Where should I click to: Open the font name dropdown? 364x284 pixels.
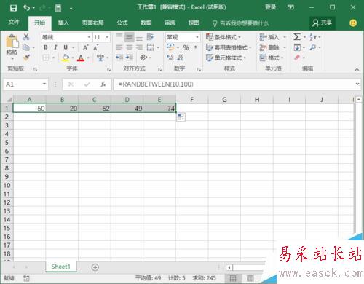tap(89, 37)
